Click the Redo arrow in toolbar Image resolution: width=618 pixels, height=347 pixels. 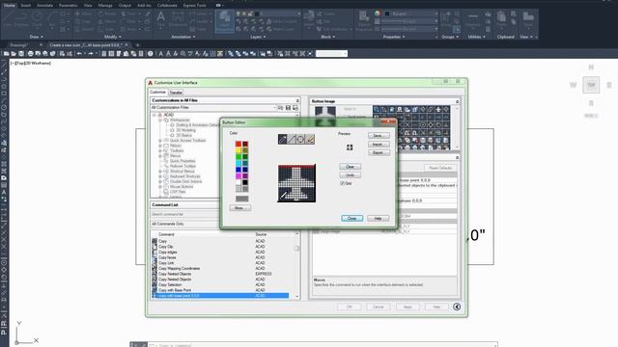pos(90,54)
